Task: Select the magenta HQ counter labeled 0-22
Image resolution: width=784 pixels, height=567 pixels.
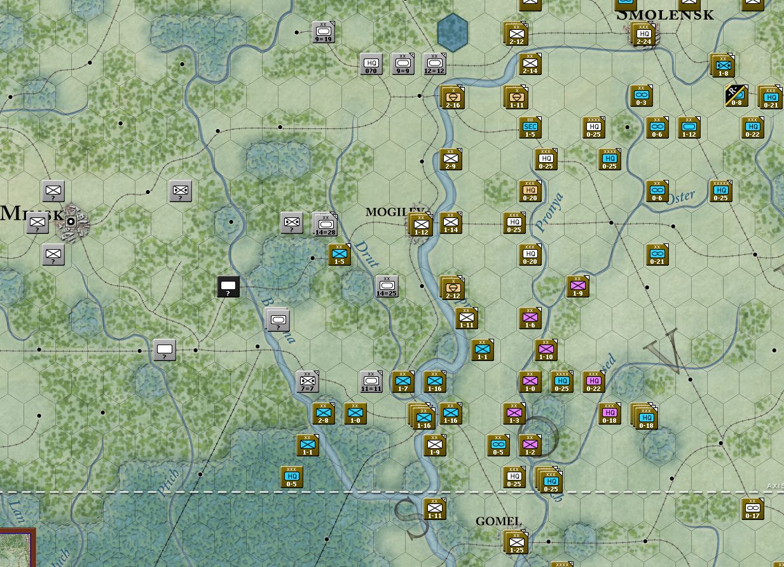Action: pos(594,381)
